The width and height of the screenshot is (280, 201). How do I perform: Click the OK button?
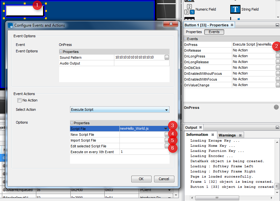pos(141,179)
